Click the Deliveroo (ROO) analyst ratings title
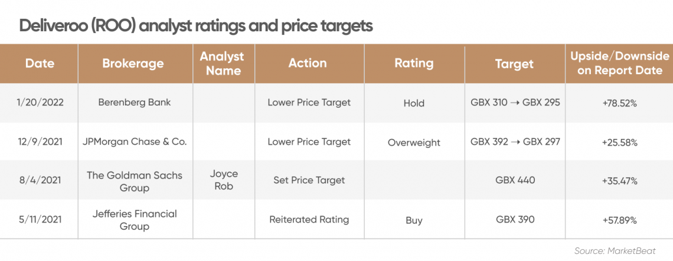 [196, 26]
